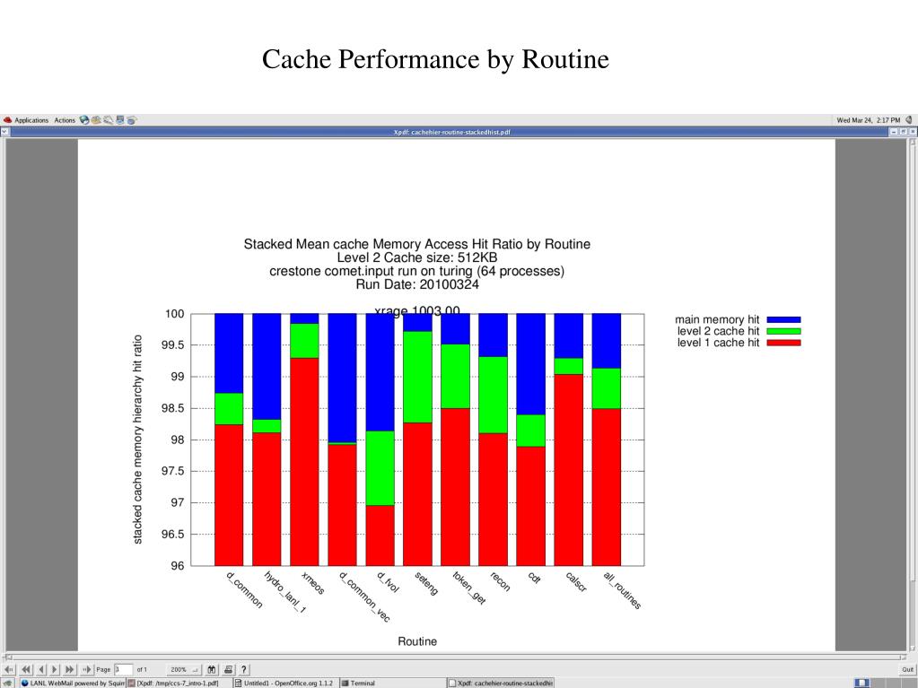Open the Xpdf window menu arrow
Screen dimensions: 918x688
coord(4,132)
